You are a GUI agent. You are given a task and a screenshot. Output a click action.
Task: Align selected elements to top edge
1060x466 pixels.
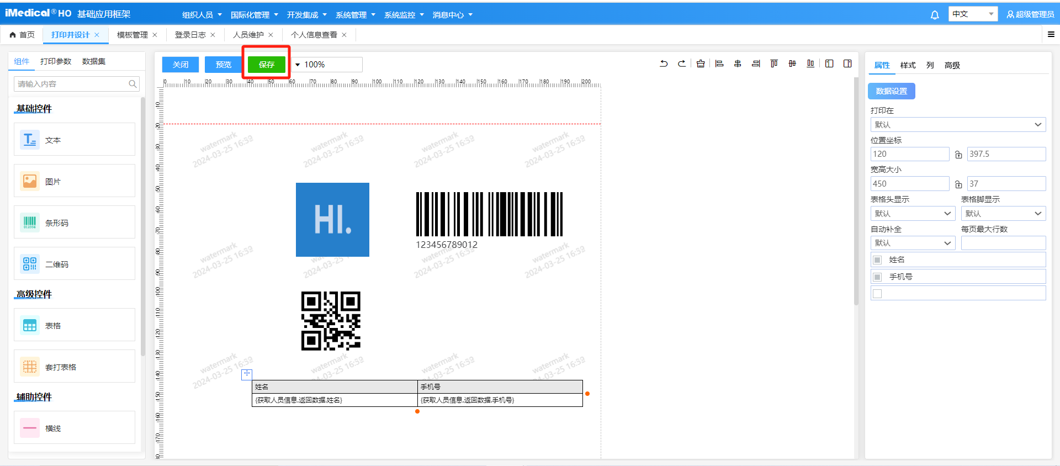click(774, 64)
